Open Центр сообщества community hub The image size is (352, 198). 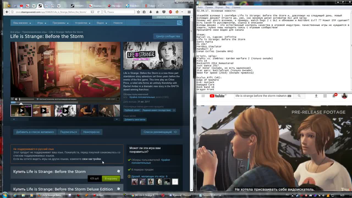click(168, 36)
